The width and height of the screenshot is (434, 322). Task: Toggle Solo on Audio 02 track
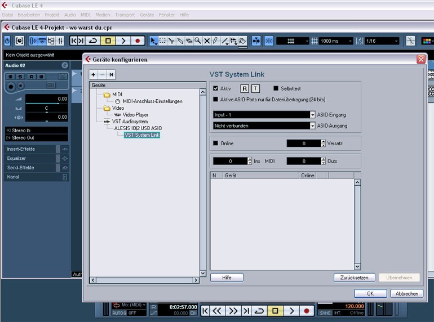coord(20,77)
